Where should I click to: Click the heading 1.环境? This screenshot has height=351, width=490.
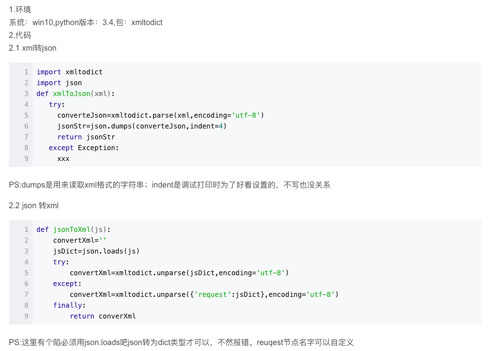click(x=18, y=9)
